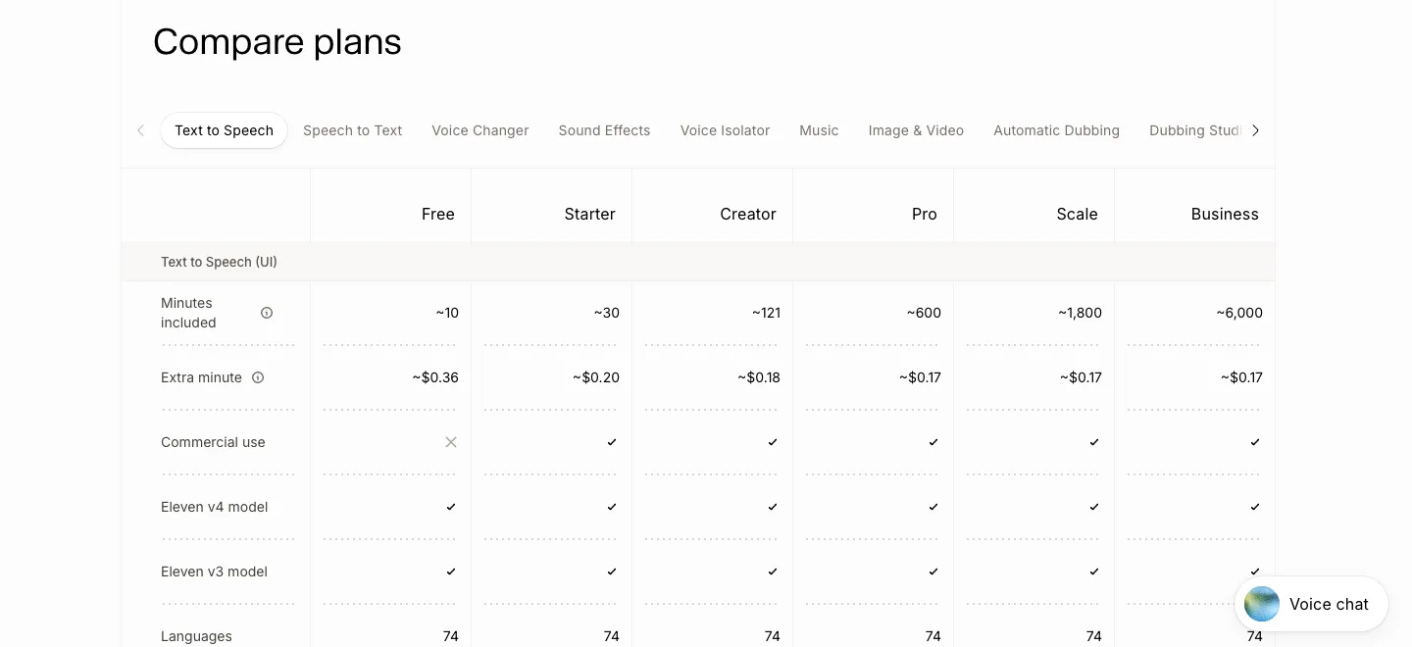Click Scale plan Eleven v3 model checkmark
This screenshot has height=647, width=1412.
coord(1094,572)
